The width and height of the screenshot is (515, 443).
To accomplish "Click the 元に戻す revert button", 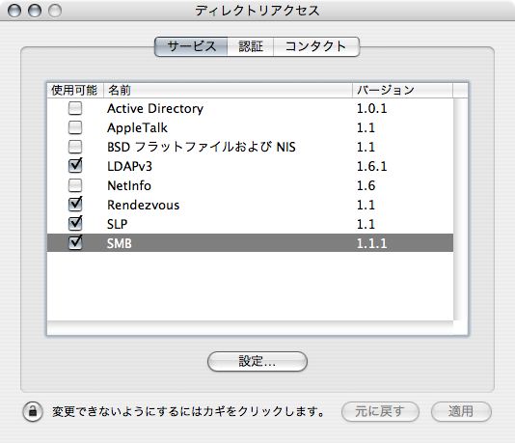I will click(380, 411).
